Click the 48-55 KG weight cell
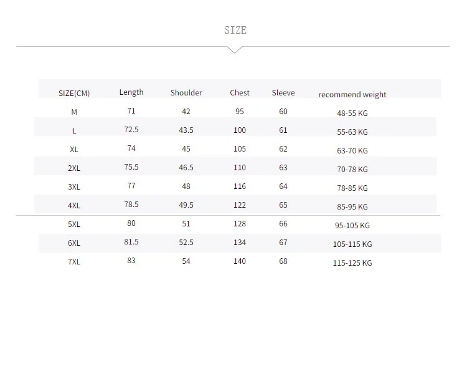This screenshot has width=467, height=391. click(x=352, y=113)
